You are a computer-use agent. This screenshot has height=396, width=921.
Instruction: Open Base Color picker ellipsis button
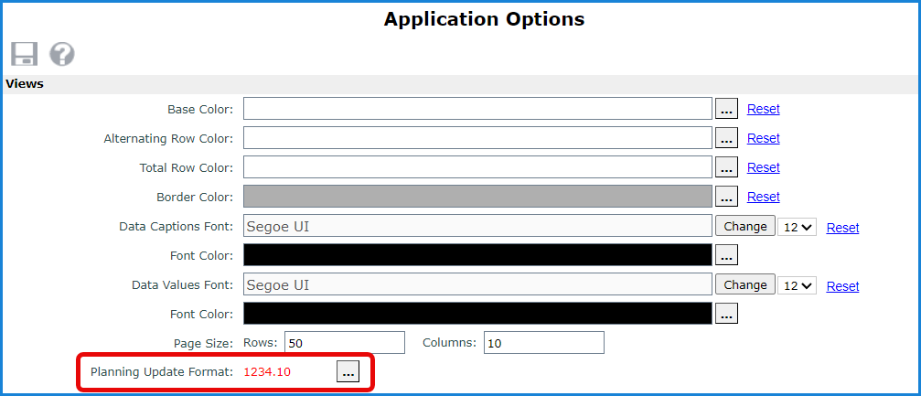pos(726,109)
